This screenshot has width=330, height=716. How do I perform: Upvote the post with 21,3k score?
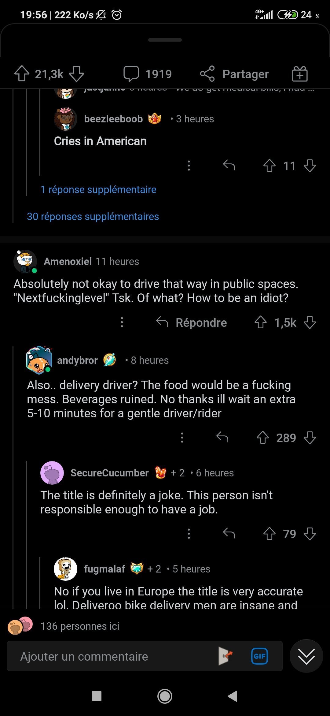pos(22,74)
